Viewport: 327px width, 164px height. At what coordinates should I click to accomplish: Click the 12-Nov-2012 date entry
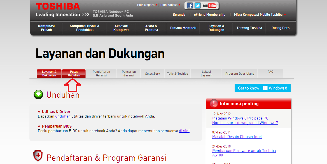pos(221,114)
